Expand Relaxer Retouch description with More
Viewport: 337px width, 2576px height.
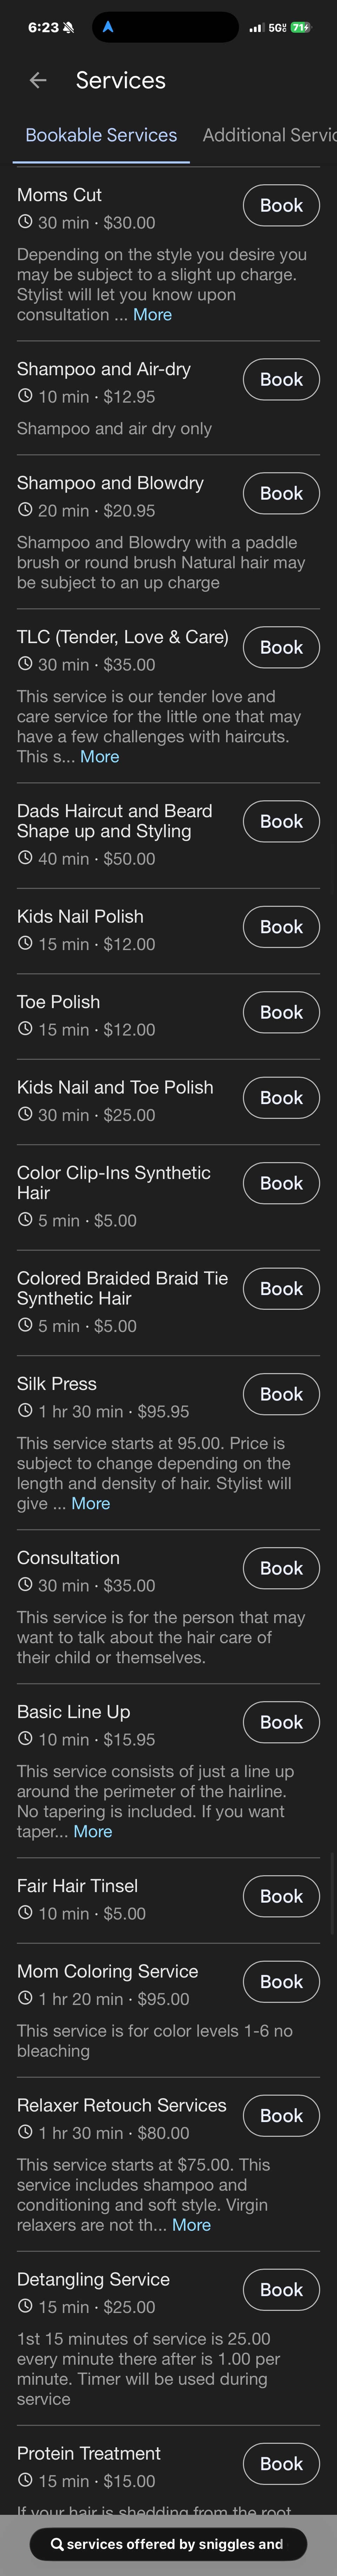click(x=191, y=2225)
